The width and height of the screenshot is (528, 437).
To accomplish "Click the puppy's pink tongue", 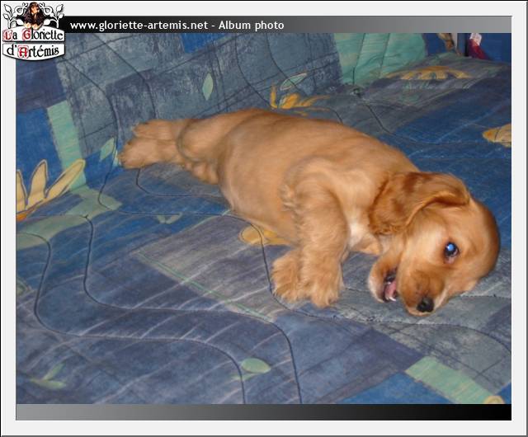I will (390, 289).
